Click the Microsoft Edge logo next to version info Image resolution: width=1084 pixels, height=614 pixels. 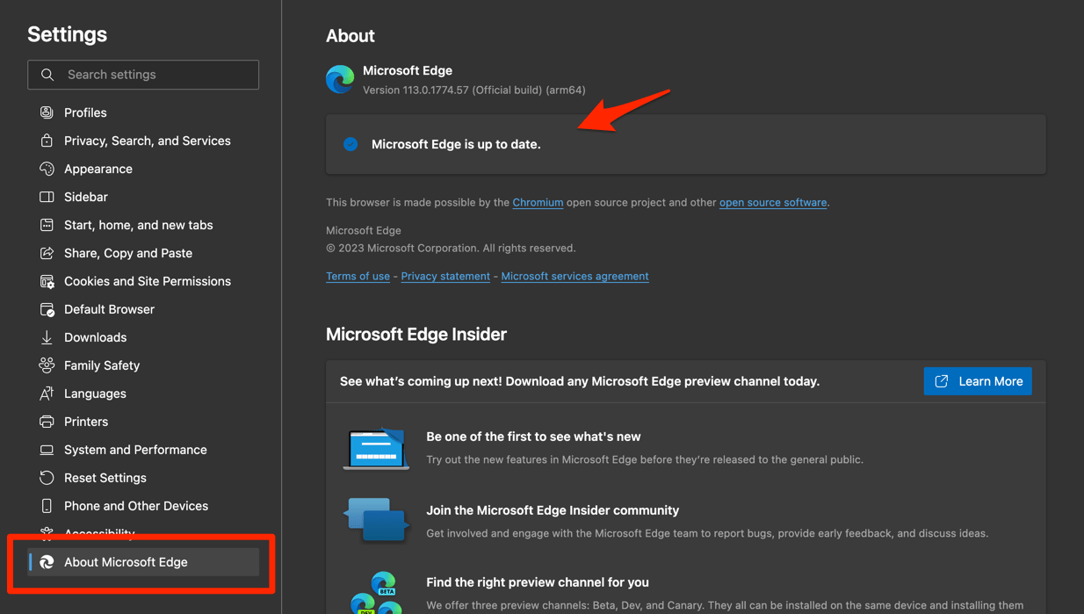[x=340, y=79]
